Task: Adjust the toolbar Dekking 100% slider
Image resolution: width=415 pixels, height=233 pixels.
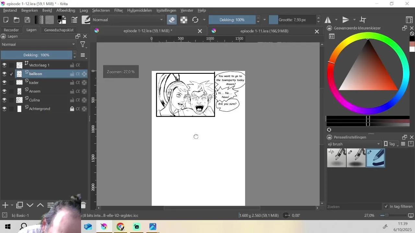Action: pos(232,20)
